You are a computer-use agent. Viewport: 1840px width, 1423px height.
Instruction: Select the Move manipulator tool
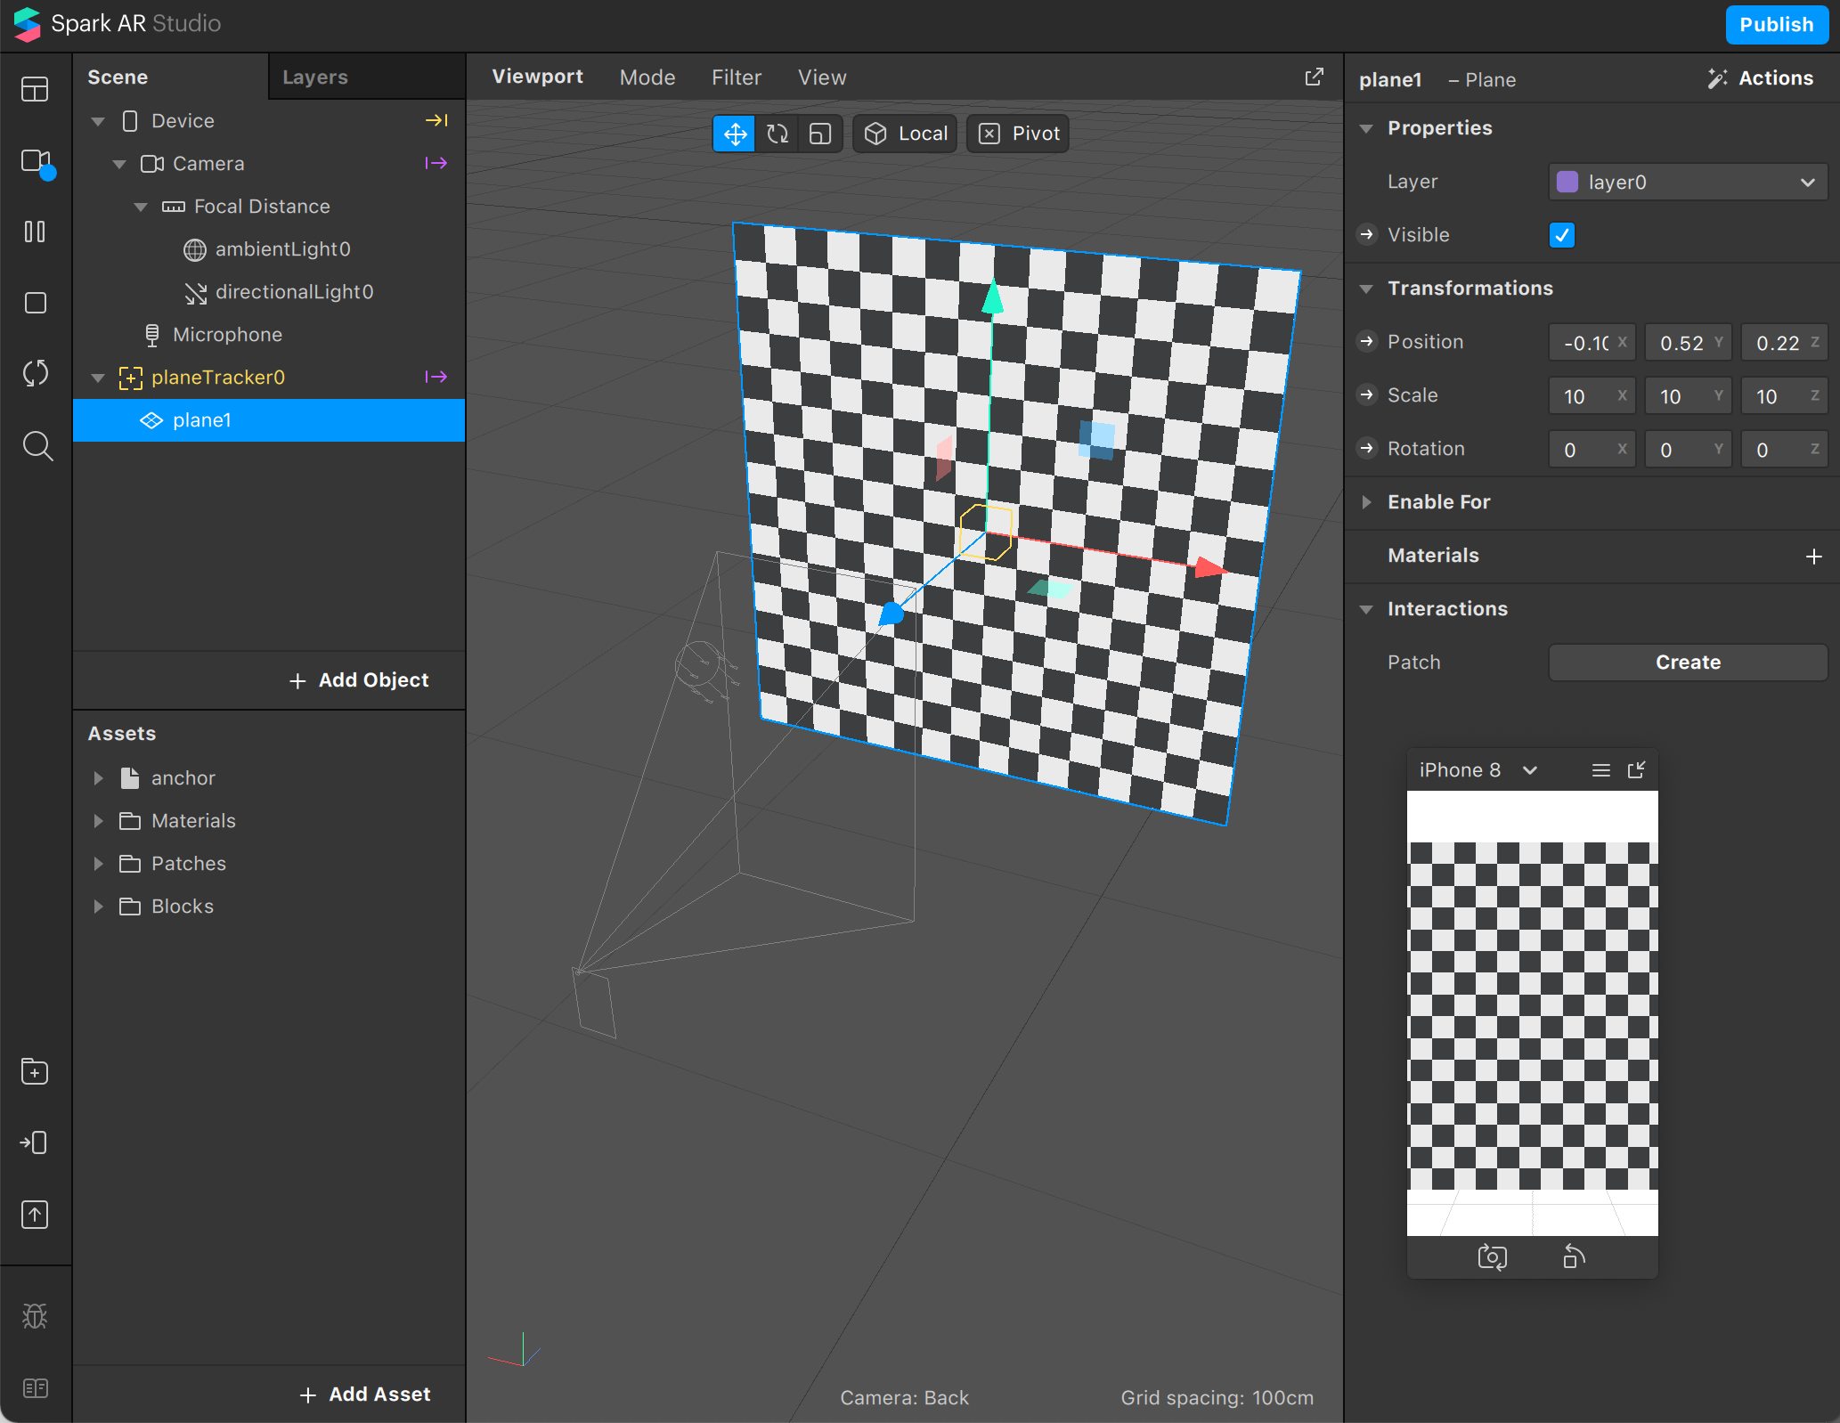coord(735,134)
